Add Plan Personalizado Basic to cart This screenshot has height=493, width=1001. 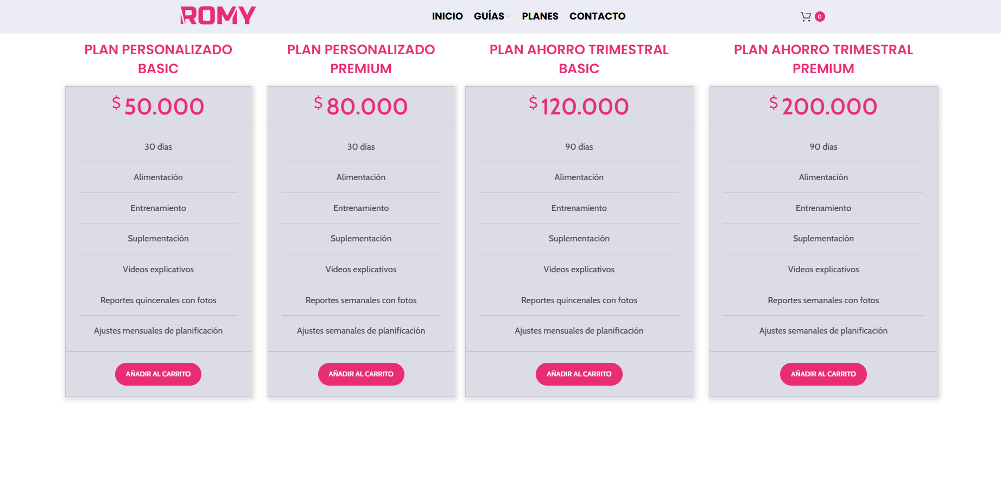tap(158, 374)
